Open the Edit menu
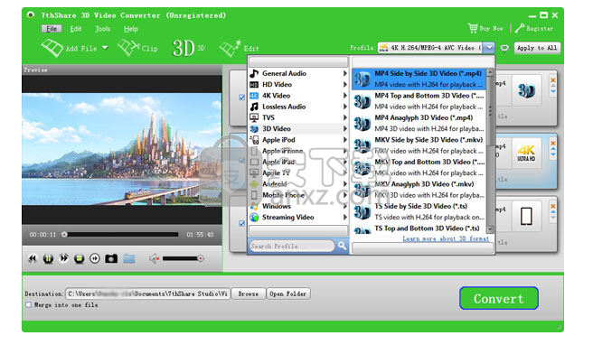This screenshot has height=345, width=593. pos(76,29)
